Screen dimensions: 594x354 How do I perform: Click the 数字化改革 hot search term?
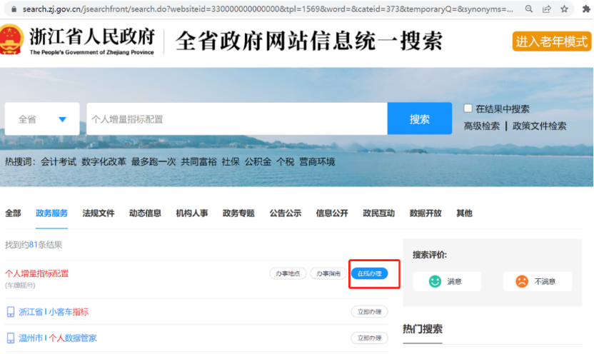click(104, 161)
